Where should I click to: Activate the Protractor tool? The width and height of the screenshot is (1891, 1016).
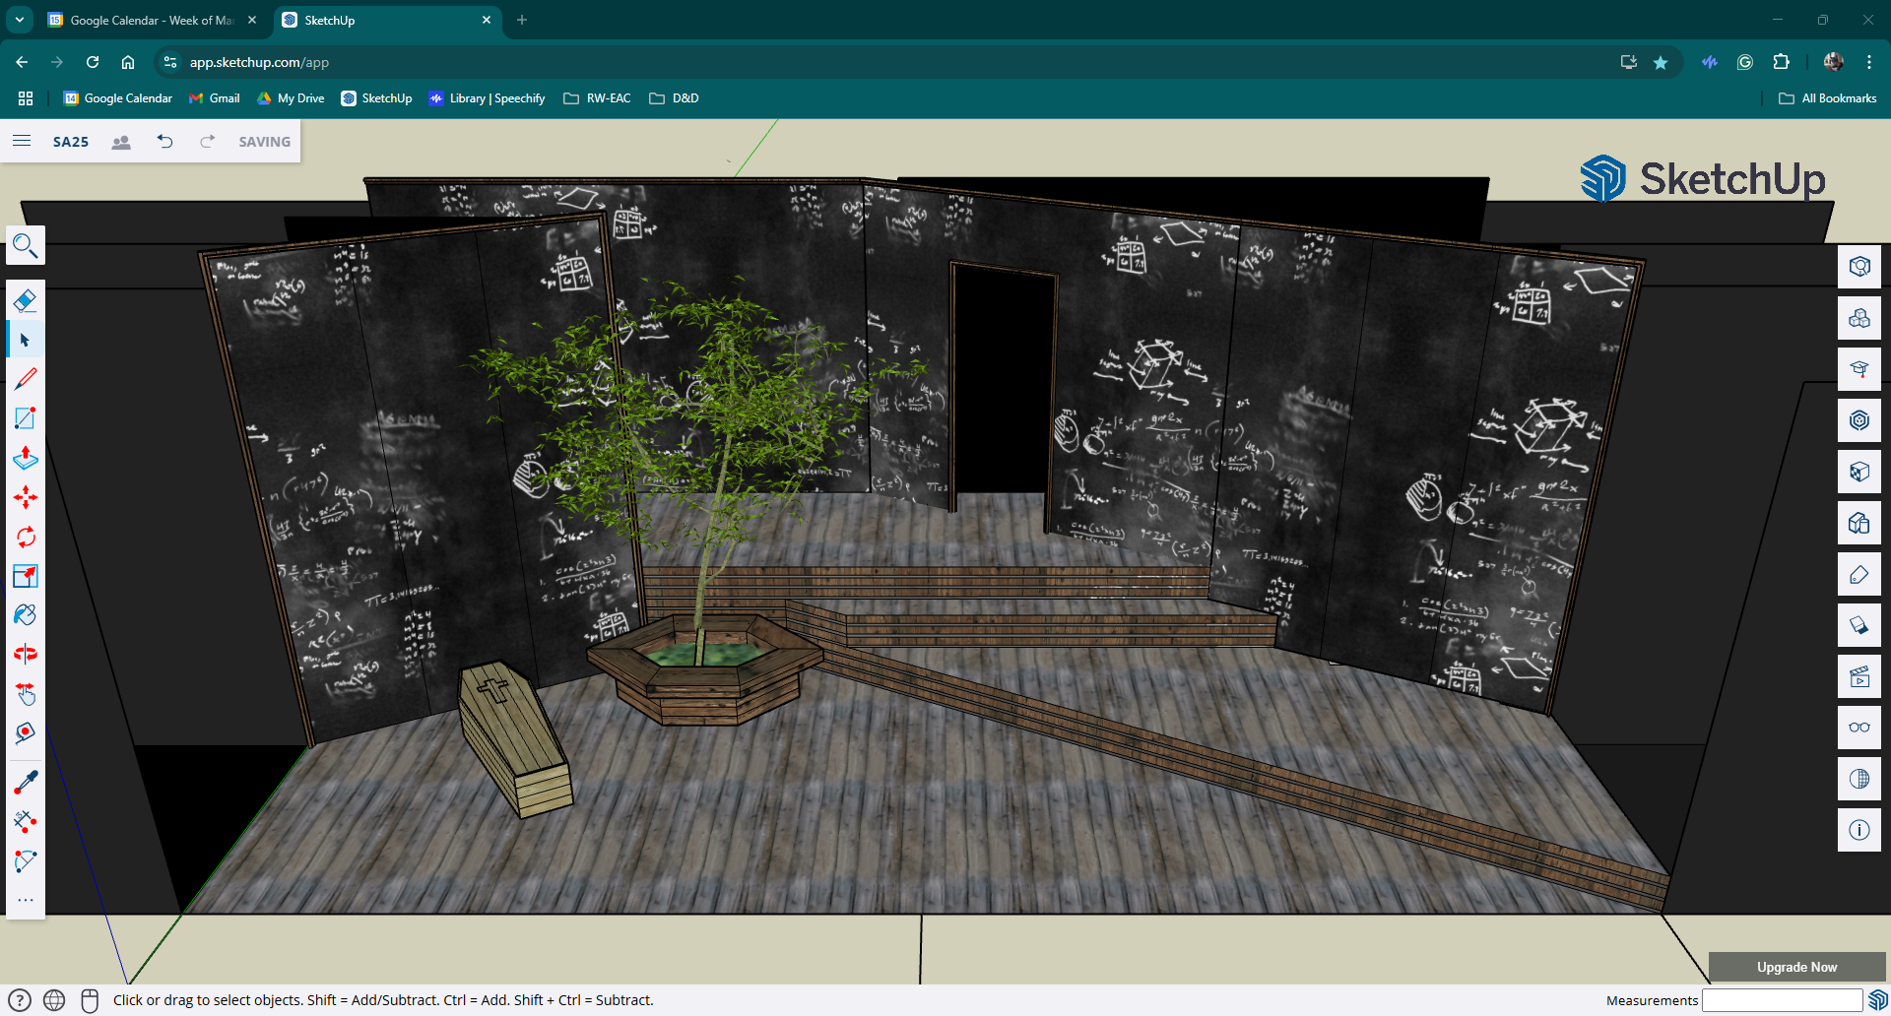tap(26, 861)
